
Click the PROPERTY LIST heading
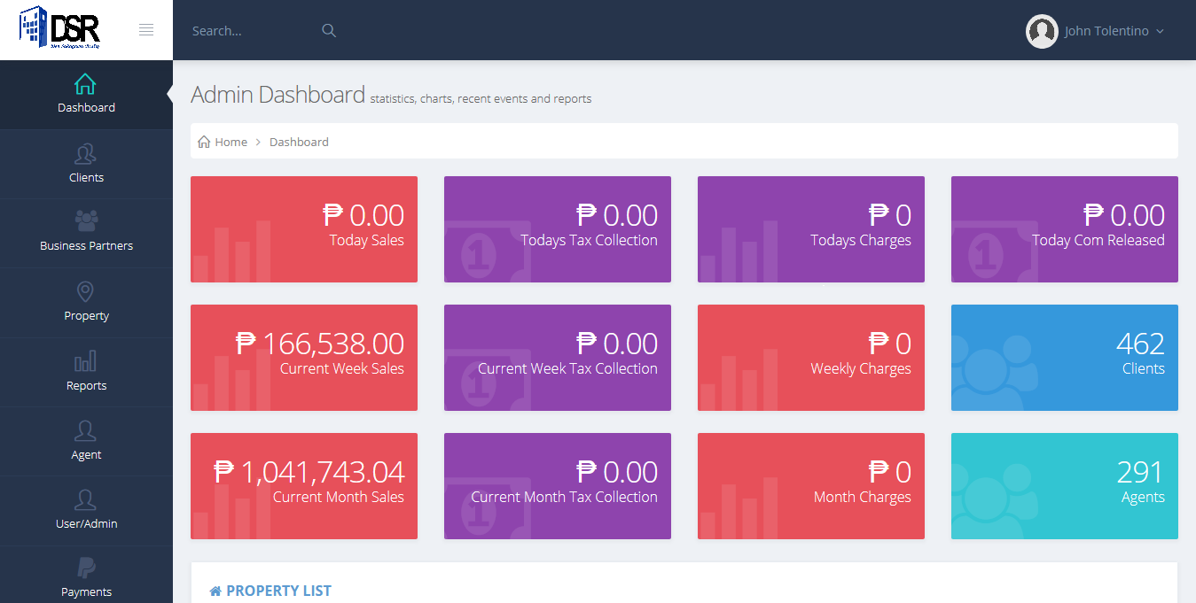click(x=278, y=591)
